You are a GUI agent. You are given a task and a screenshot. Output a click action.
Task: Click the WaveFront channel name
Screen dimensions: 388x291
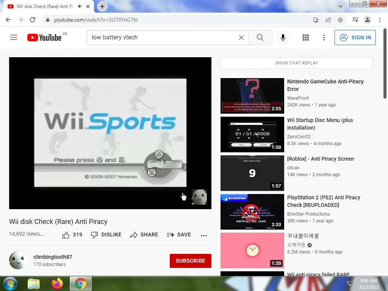(298, 98)
